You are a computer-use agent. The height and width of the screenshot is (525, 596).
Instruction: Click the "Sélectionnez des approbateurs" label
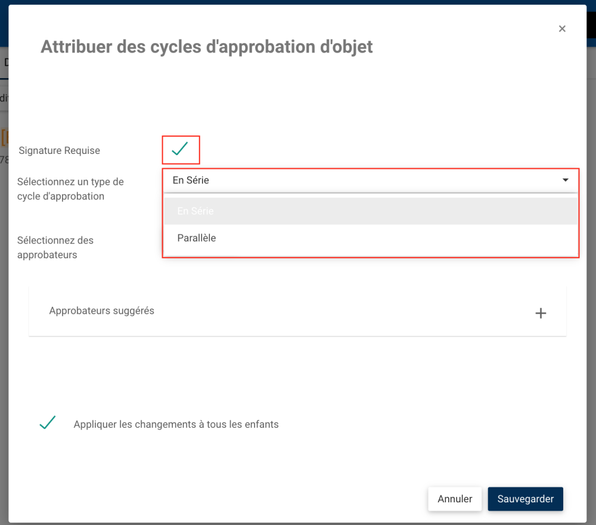pos(55,247)
